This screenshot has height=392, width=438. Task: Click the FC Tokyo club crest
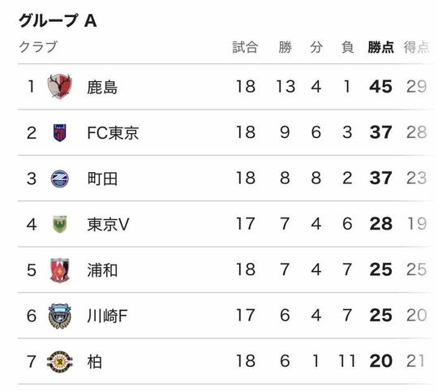[59, 132]
